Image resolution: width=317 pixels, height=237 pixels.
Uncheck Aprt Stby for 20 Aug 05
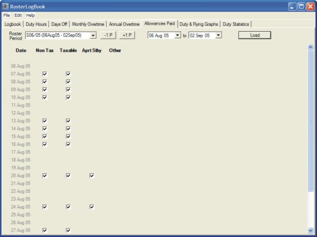91,176
